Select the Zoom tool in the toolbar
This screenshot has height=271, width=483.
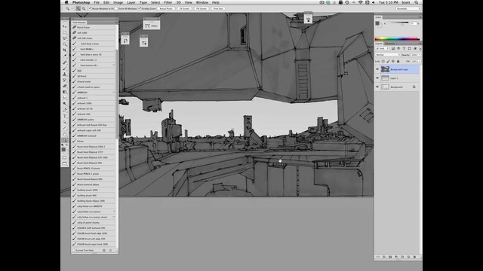[65, 140]
